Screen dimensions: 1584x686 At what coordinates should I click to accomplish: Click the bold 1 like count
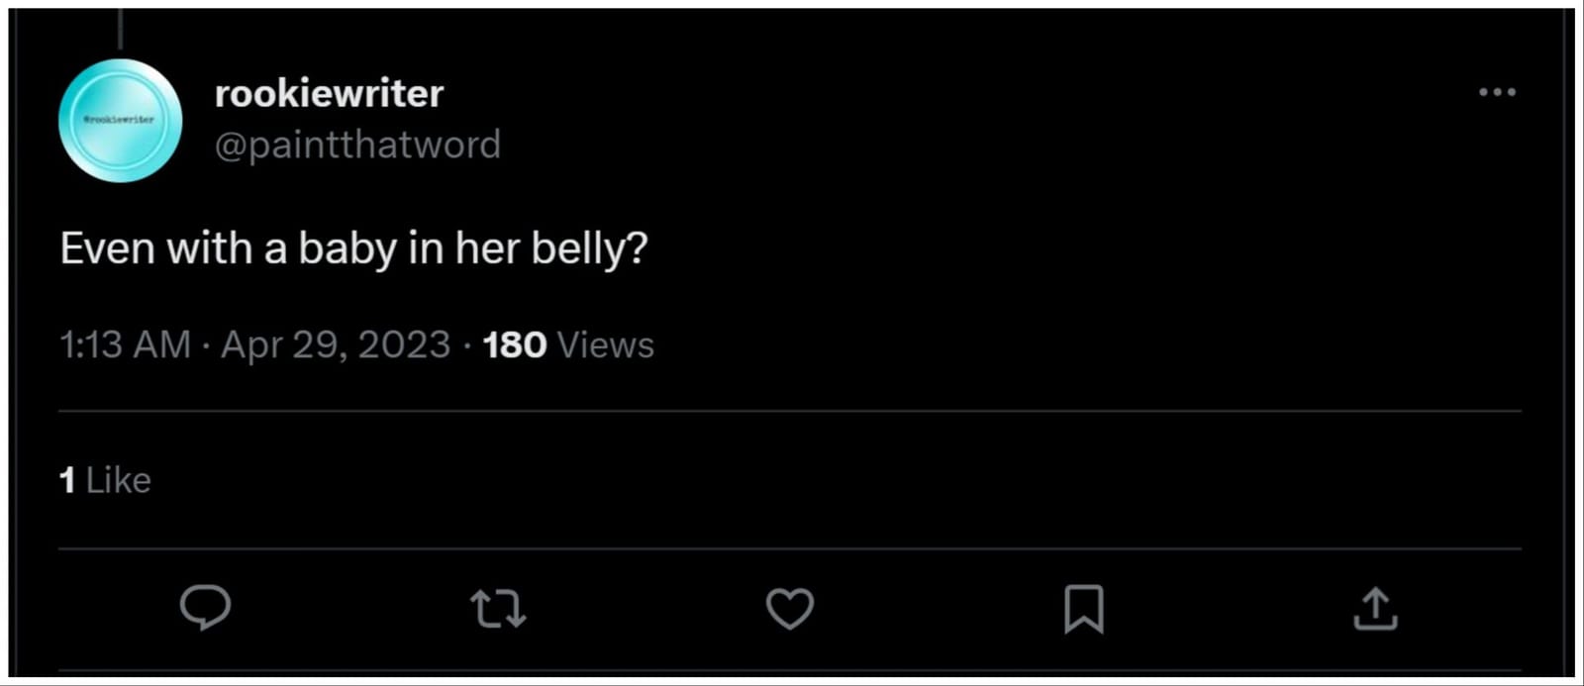pos(66,480)
